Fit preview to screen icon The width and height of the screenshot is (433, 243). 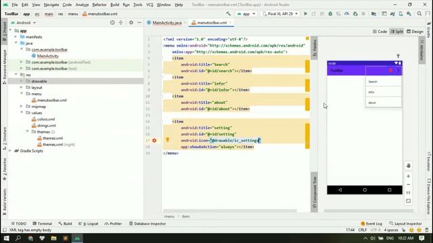409,201
